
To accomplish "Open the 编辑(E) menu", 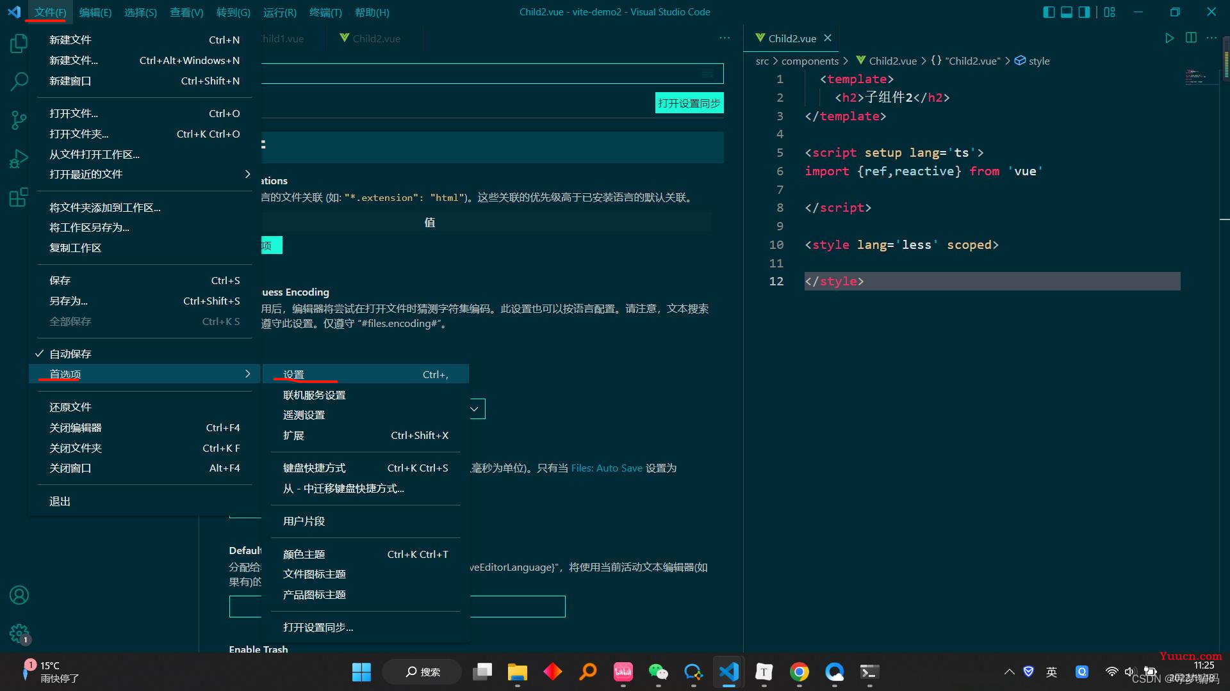I will tap(95, 12).
